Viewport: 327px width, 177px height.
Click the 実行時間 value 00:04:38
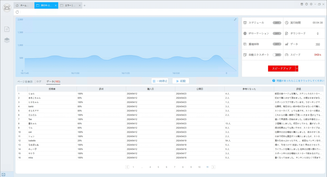click(x=317, y=23)
